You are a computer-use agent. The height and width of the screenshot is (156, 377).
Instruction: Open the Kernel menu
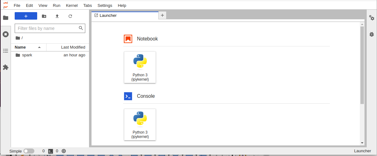(72, 5)
